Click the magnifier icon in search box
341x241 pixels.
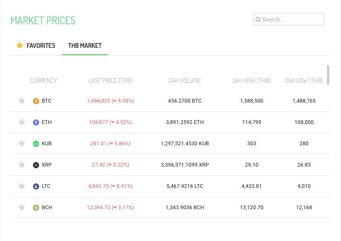coord(258,19)
